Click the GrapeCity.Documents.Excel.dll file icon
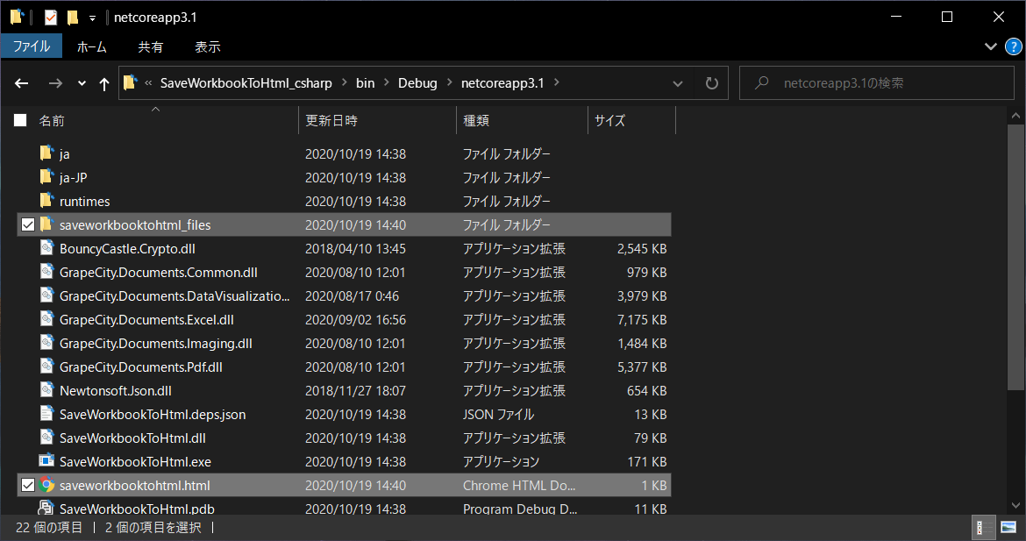Image resolution: width=1026 pixels, height=541 pixels. 46,318
